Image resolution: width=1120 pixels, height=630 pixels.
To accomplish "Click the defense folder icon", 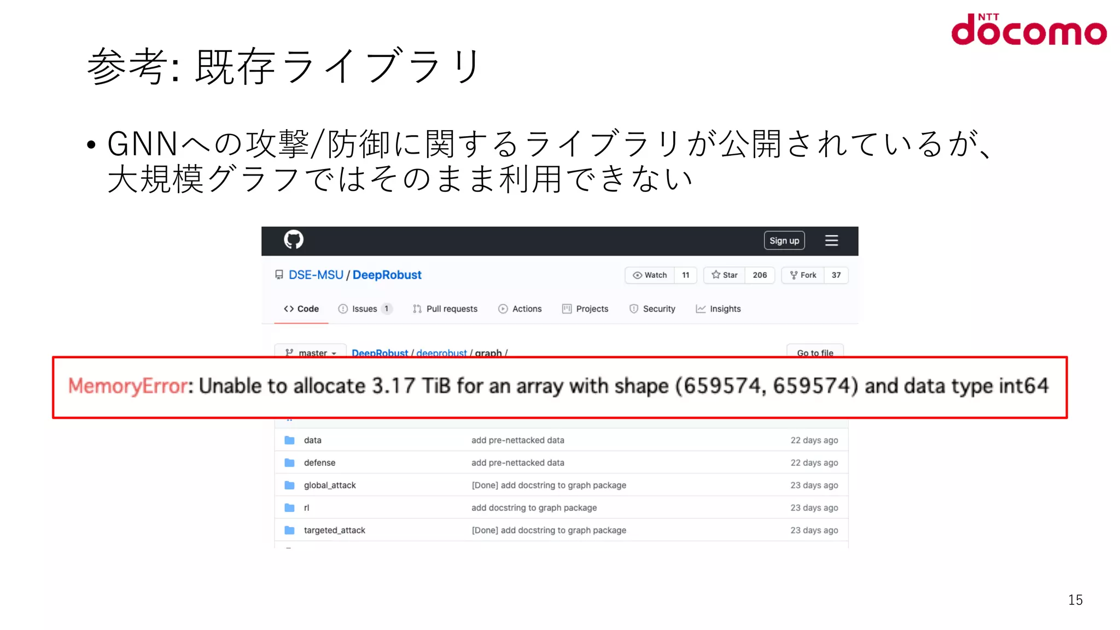I will pyautogui.click(x=290, y=463).
